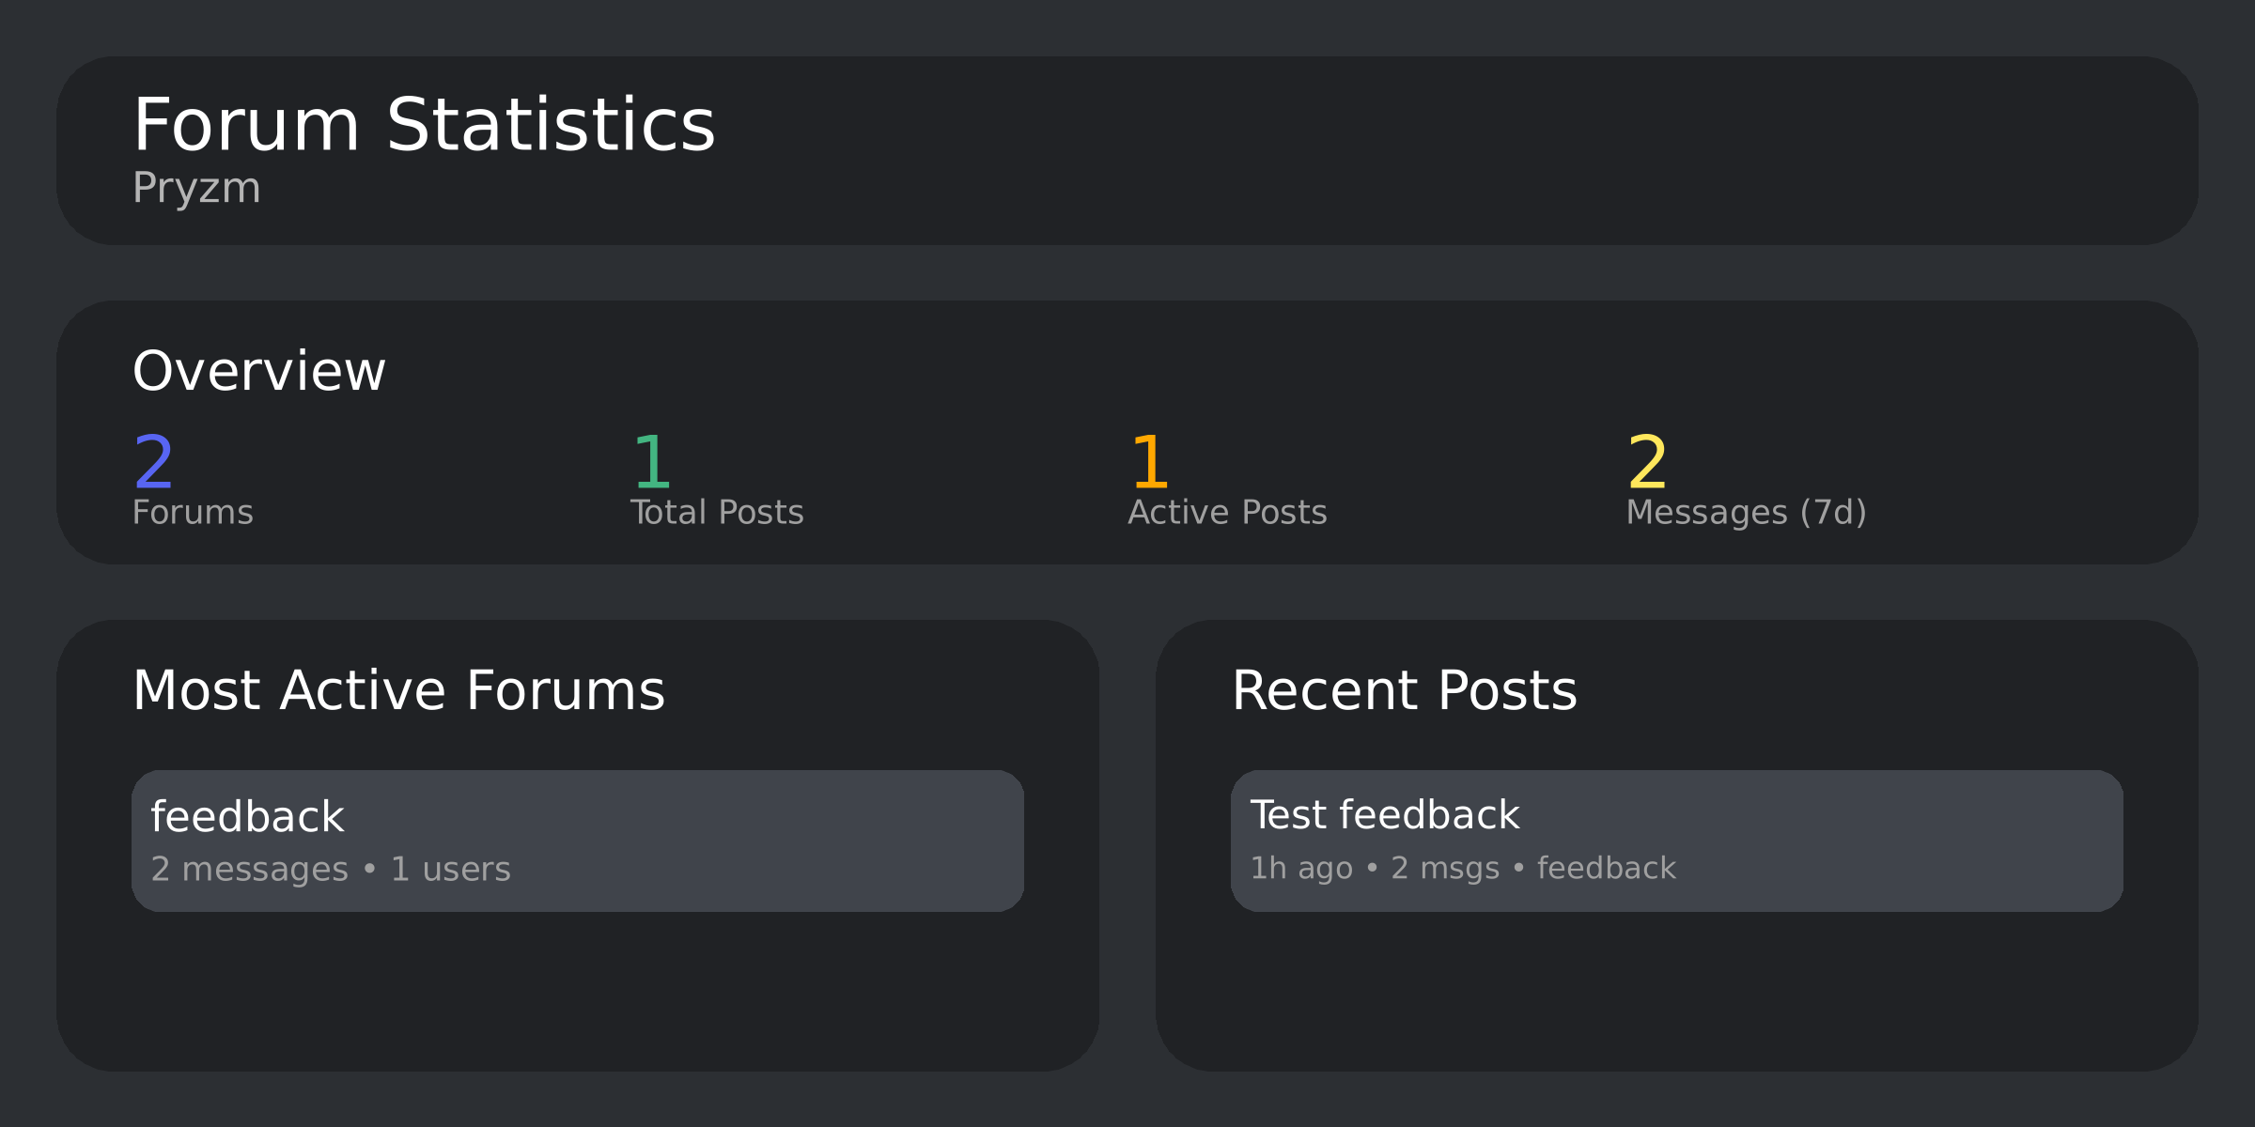This screenshot has width=2255, height=1127.
Task: Open the Most Active Forums heading
Action: (x=399, y=688)
